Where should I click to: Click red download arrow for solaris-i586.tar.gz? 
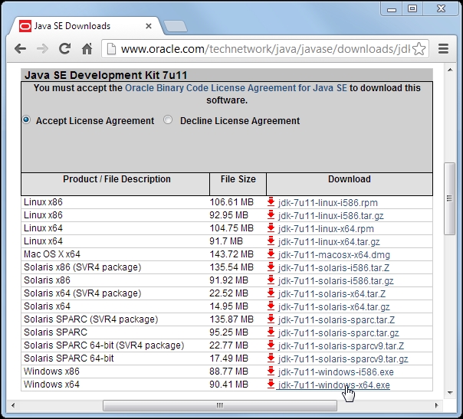271,280
